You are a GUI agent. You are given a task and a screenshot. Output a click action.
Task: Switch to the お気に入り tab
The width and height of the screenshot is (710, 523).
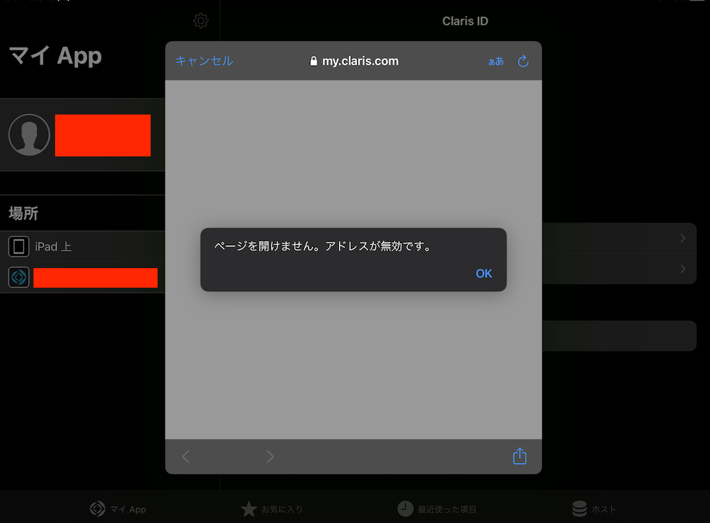tap(272, 509)
